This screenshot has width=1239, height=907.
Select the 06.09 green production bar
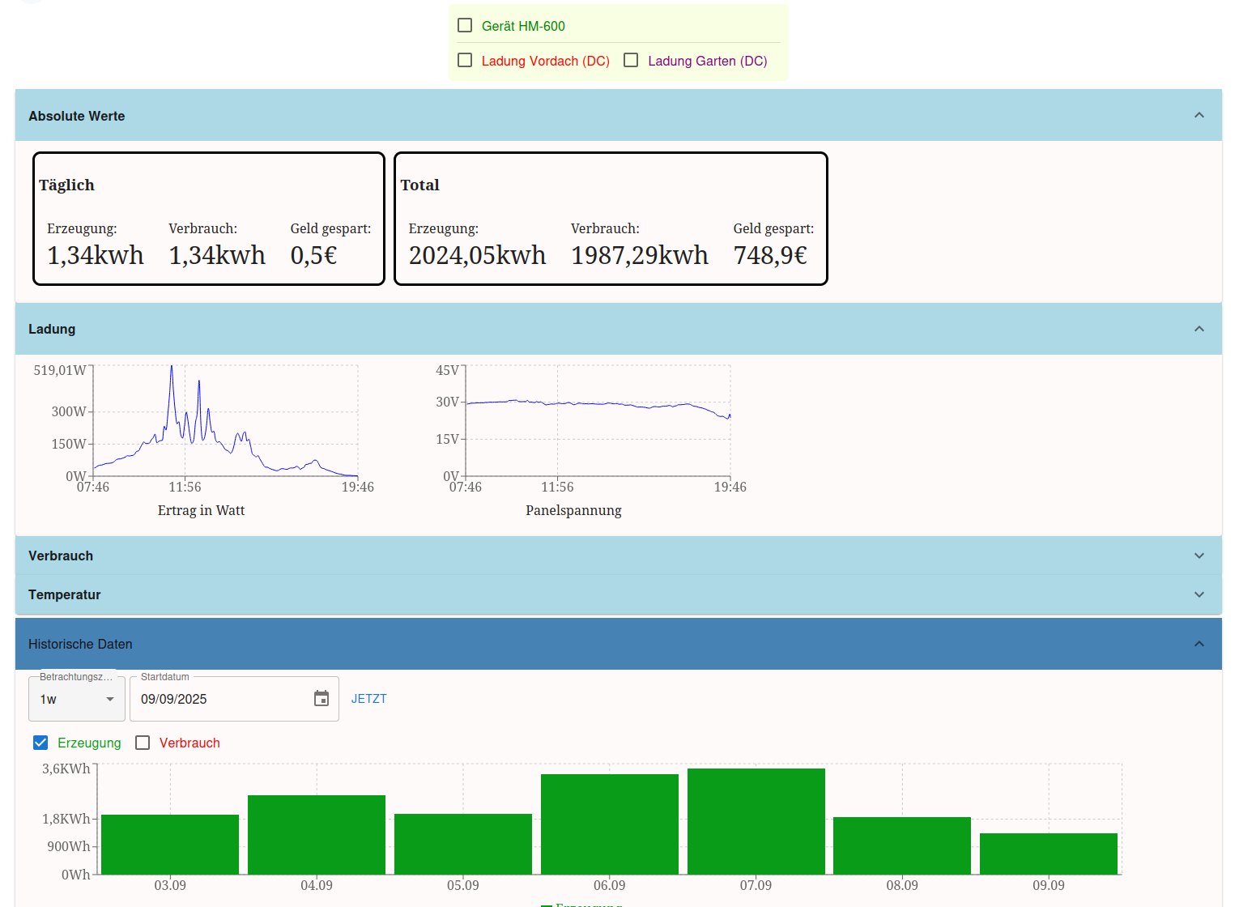pyautogui.click(x=610, y=824)
